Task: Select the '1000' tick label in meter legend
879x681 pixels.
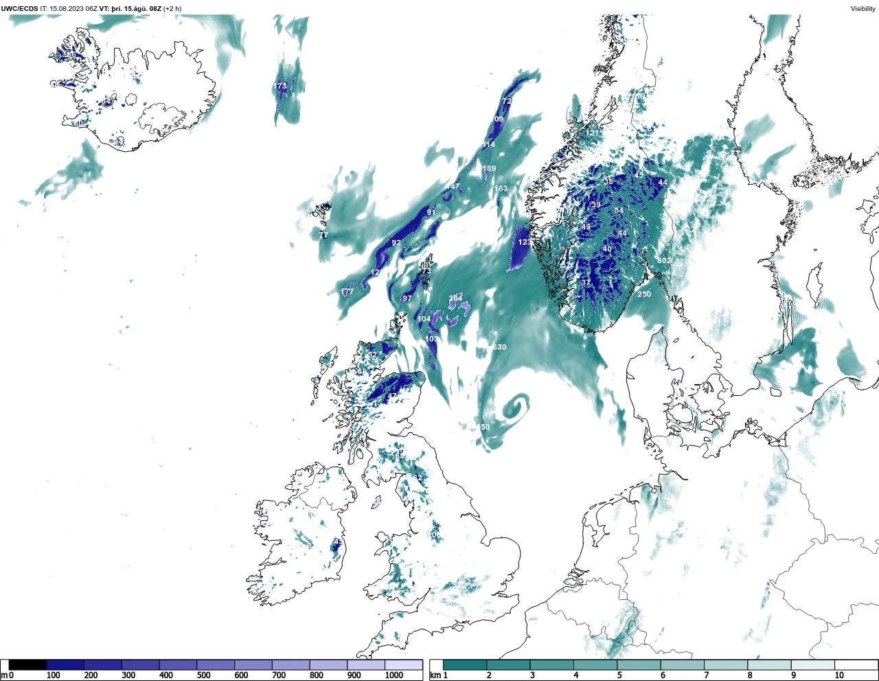Action: tap(394, 676)
